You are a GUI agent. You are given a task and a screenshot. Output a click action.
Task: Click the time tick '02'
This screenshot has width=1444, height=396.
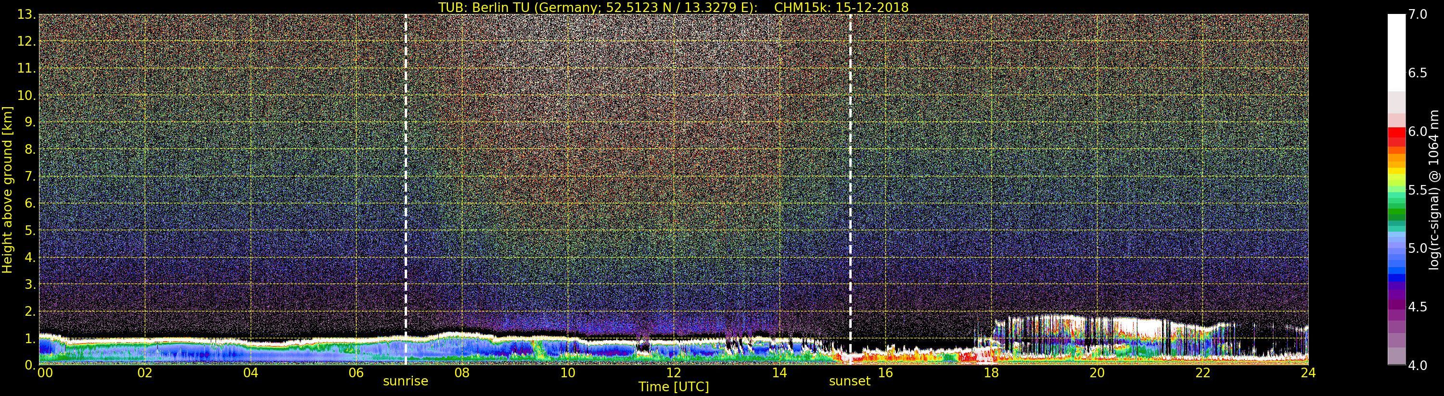145,373
